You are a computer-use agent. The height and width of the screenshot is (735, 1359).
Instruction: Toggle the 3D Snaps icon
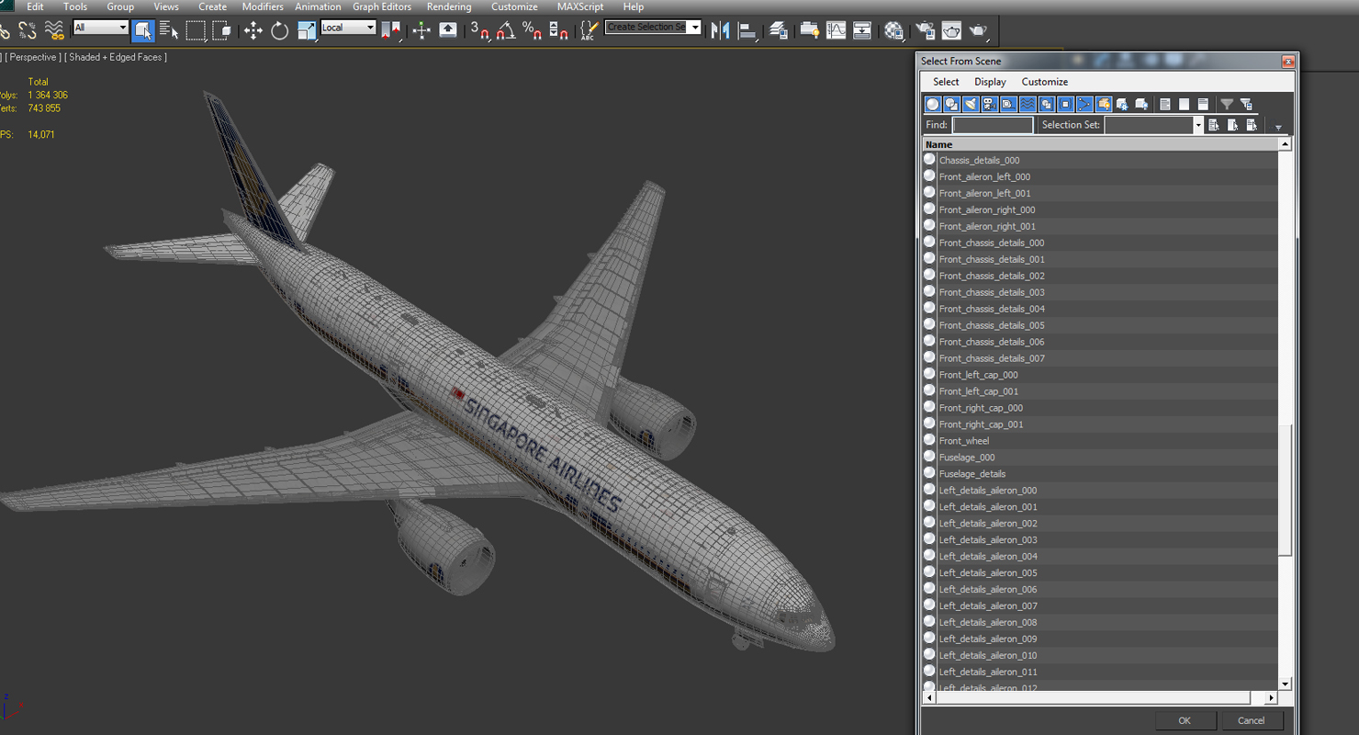point(479,30)
